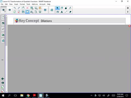Move toolbar with up-down arrow button

click(128, 12)
